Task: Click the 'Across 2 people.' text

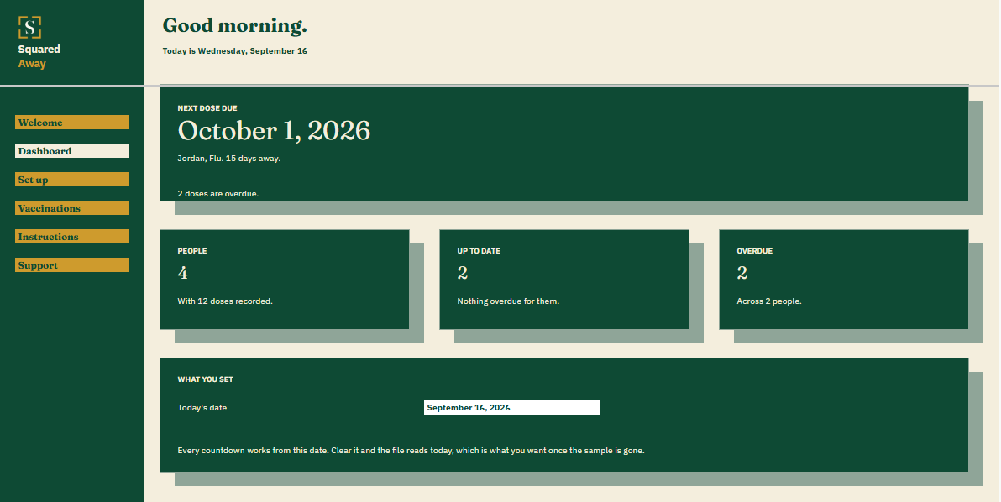Action: [x=768, y=301]
